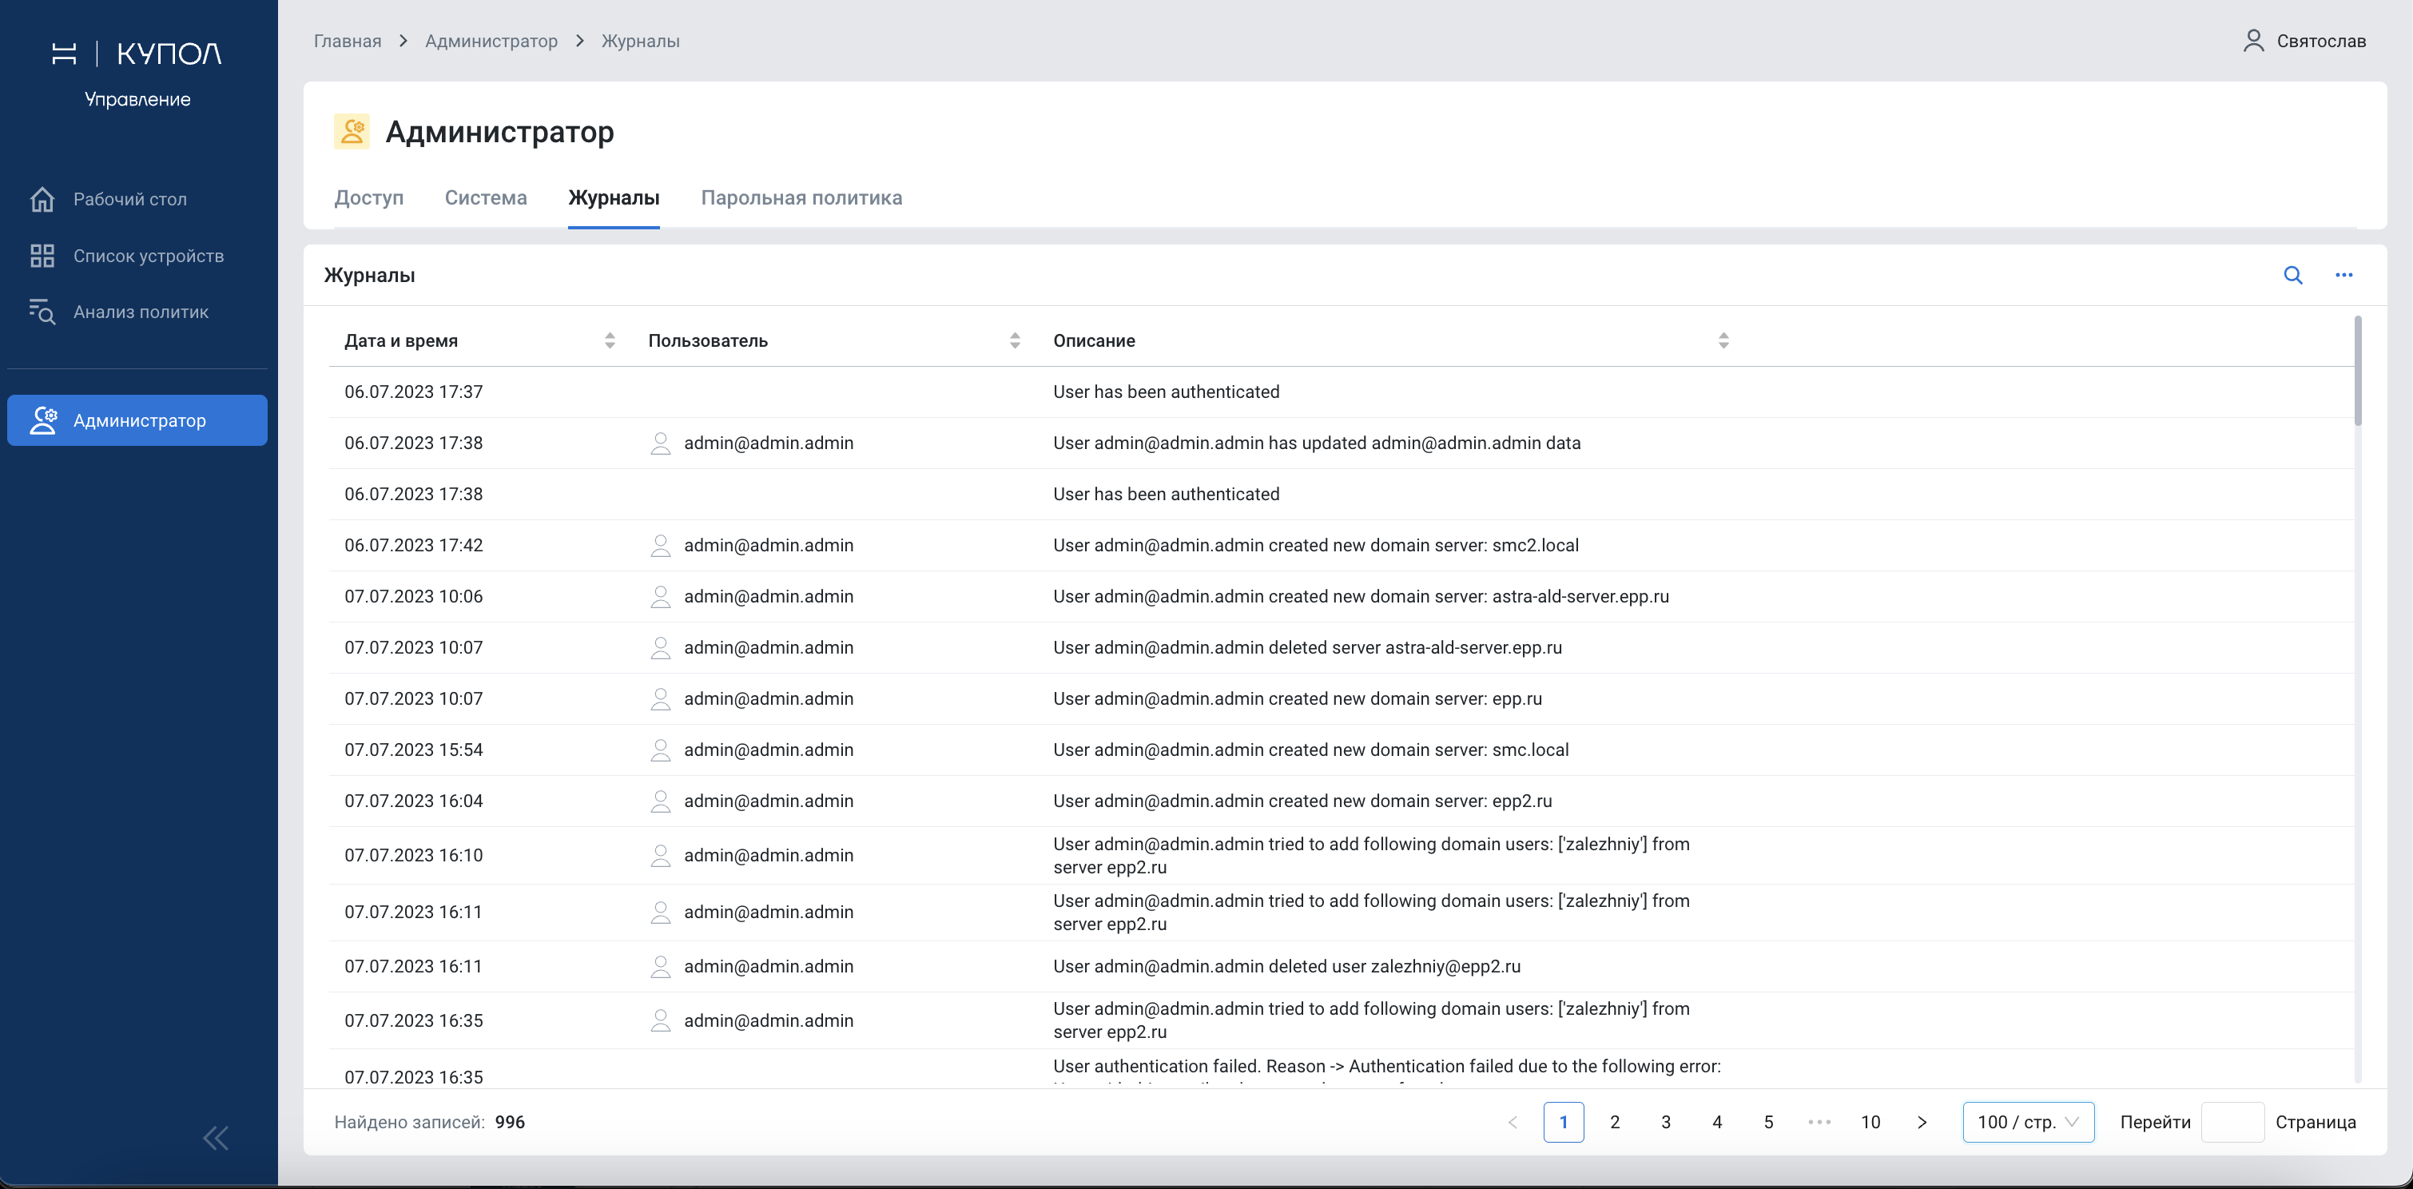This screenshot has height=1189, width=2413.
Task: Click the Описание column header
Action: (1094, 341)
